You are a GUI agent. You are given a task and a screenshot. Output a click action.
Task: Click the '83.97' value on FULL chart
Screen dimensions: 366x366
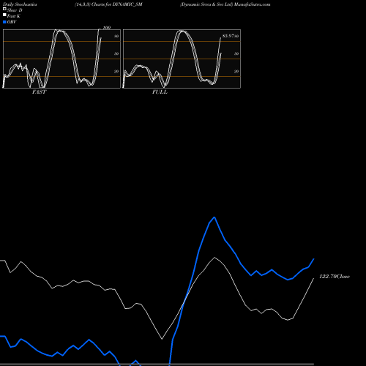pos(228,36)
